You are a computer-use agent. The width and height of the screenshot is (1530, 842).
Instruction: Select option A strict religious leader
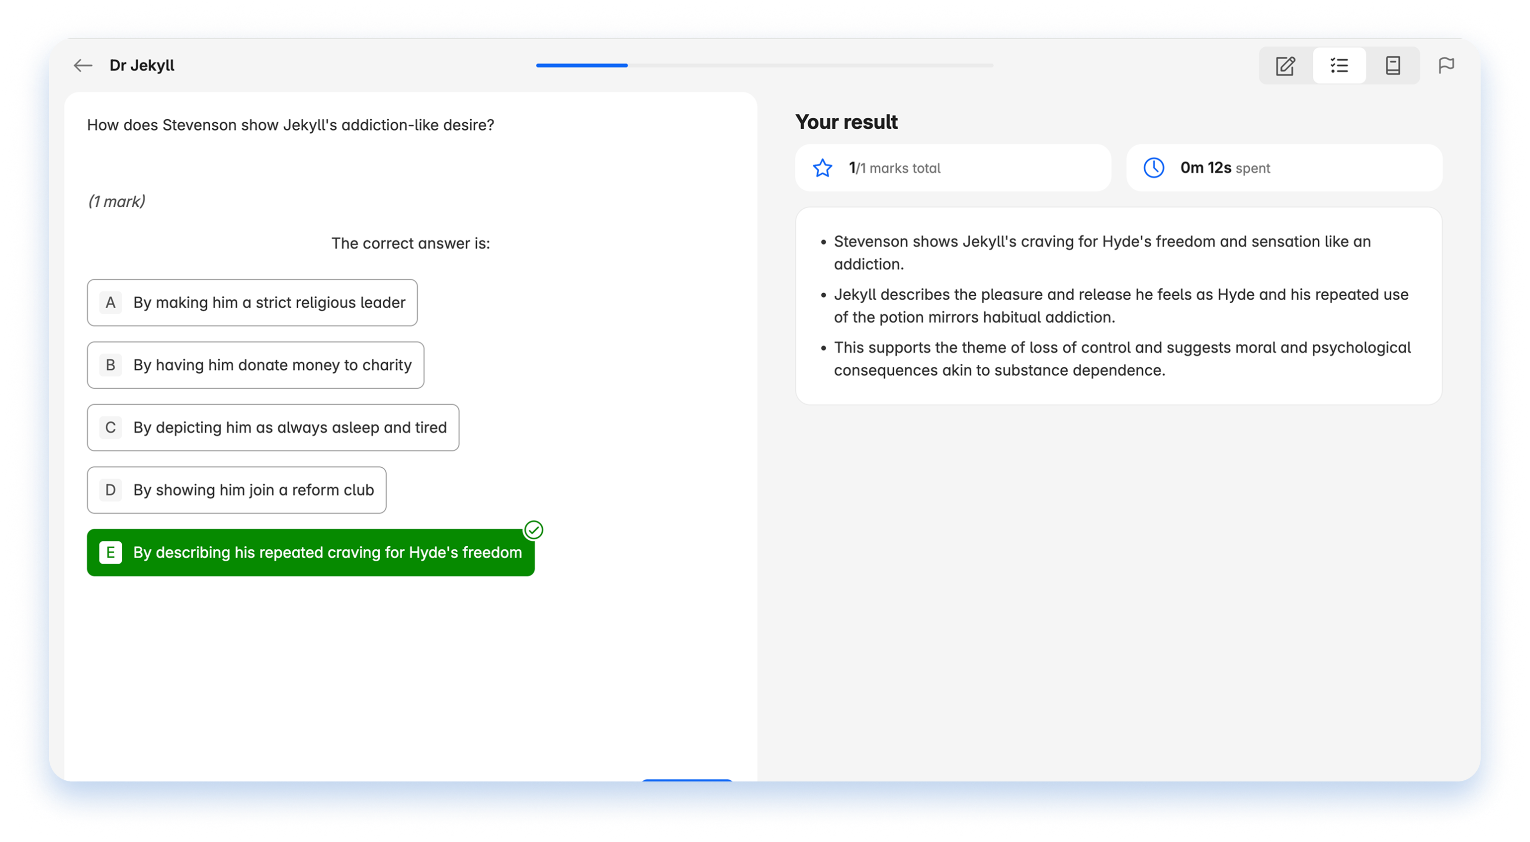252,303
